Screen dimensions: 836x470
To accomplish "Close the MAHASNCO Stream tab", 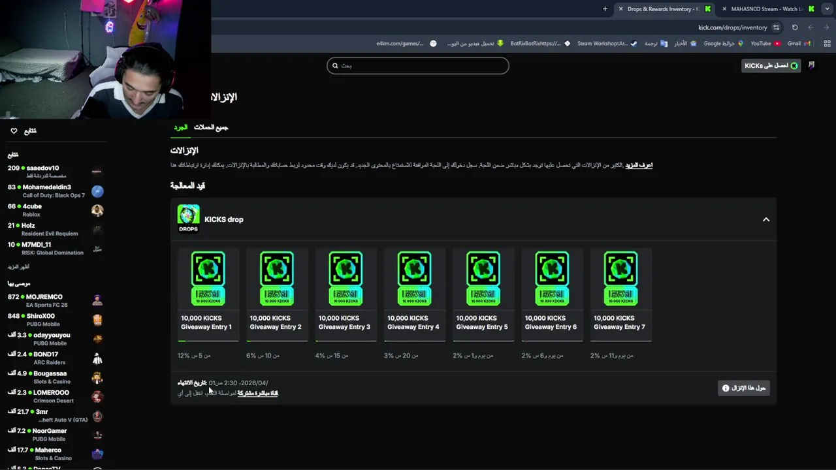I will point(724,8).
